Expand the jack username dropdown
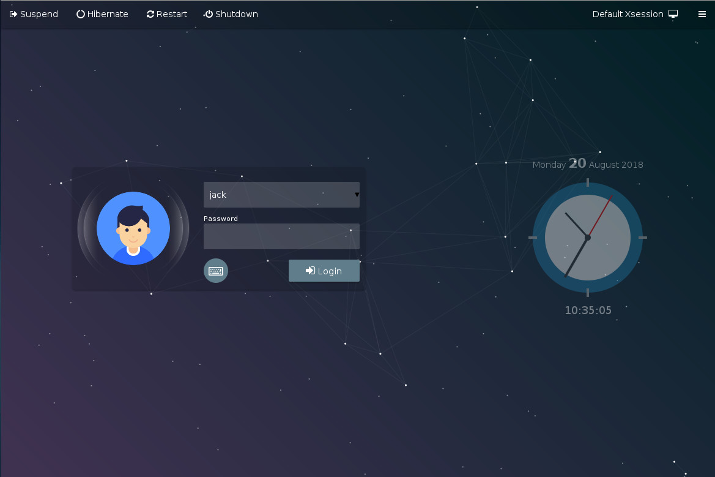 [281, 195]
